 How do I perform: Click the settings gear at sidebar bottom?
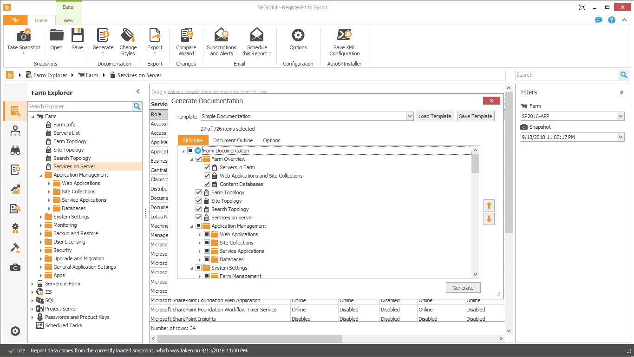(15, 331)
